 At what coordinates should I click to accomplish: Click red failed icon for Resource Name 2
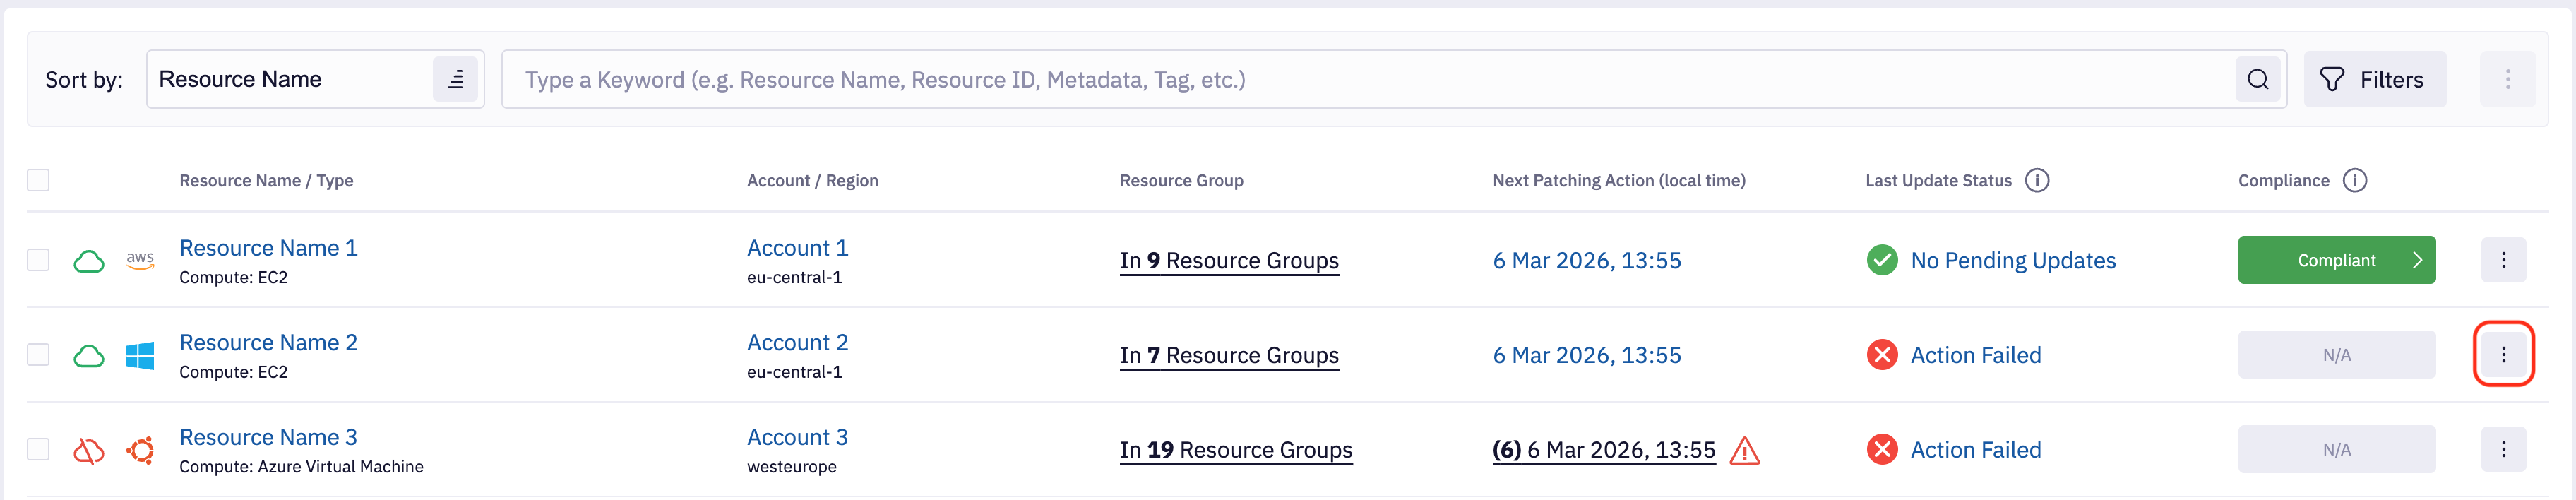1881,355
